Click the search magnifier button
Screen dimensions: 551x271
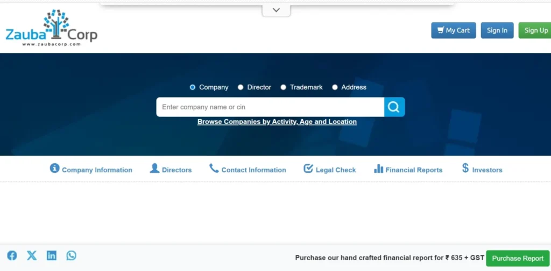tap(394, 107)
